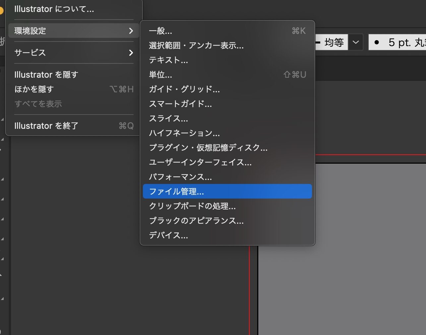Open 選択範囲・アンカー表示… preferences
Screen dimensions: 426x335
227,45
